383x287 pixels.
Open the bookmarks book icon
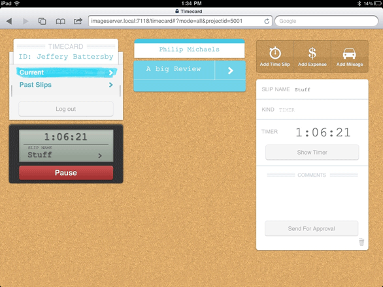tap(60, 22)
